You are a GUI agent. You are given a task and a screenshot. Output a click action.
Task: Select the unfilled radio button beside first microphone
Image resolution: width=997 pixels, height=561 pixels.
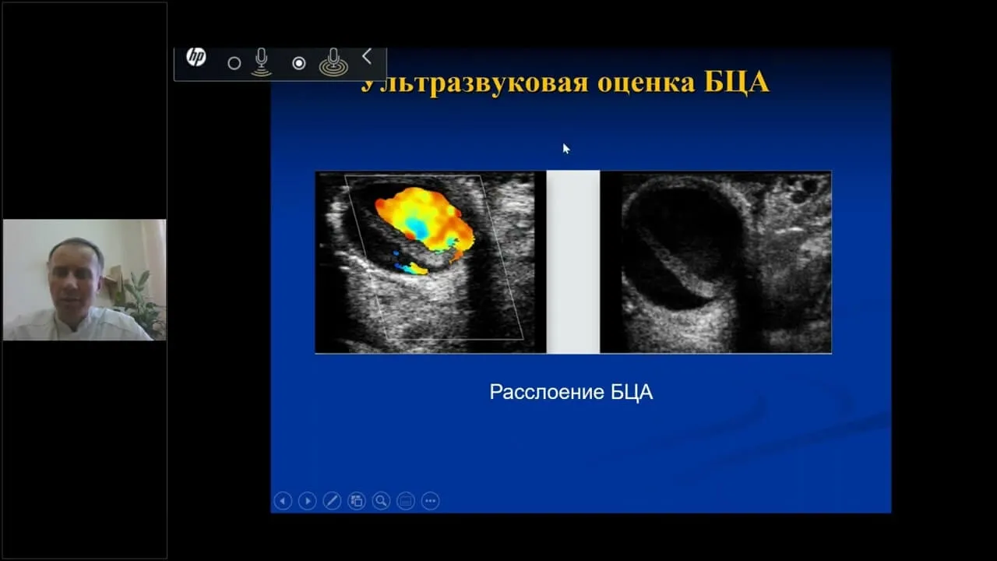(x=234, y=64)
